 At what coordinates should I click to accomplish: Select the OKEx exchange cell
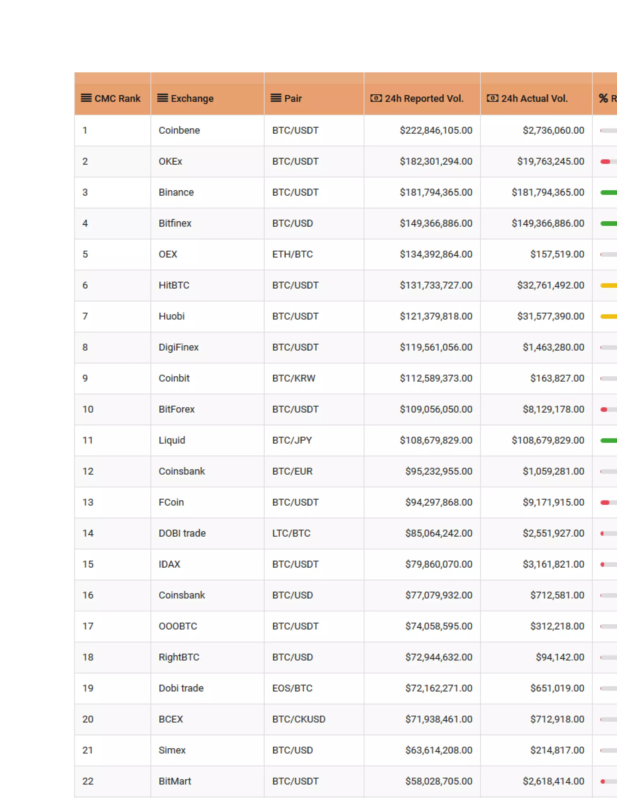(208, 161)
